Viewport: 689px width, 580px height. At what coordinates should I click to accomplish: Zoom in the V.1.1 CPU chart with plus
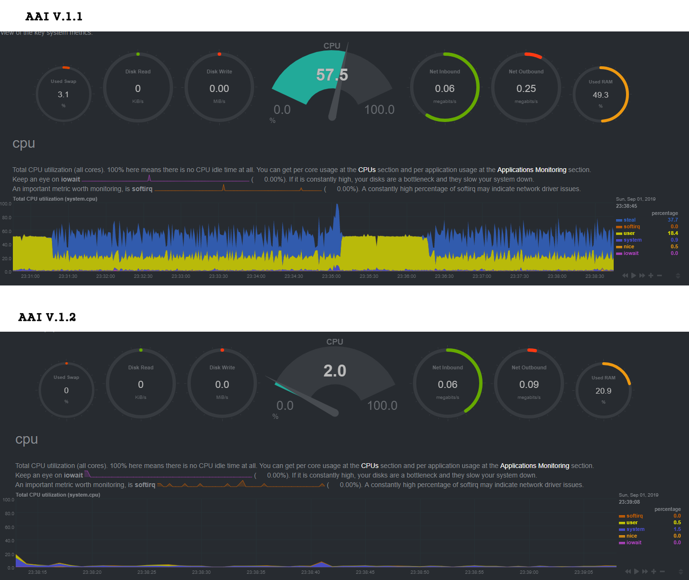(651, 275)
